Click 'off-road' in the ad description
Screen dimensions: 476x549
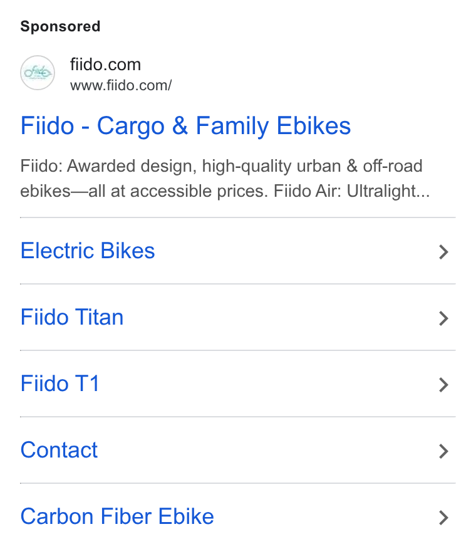coord(392,166)
